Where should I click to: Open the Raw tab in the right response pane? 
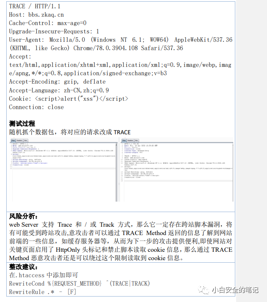124,141
